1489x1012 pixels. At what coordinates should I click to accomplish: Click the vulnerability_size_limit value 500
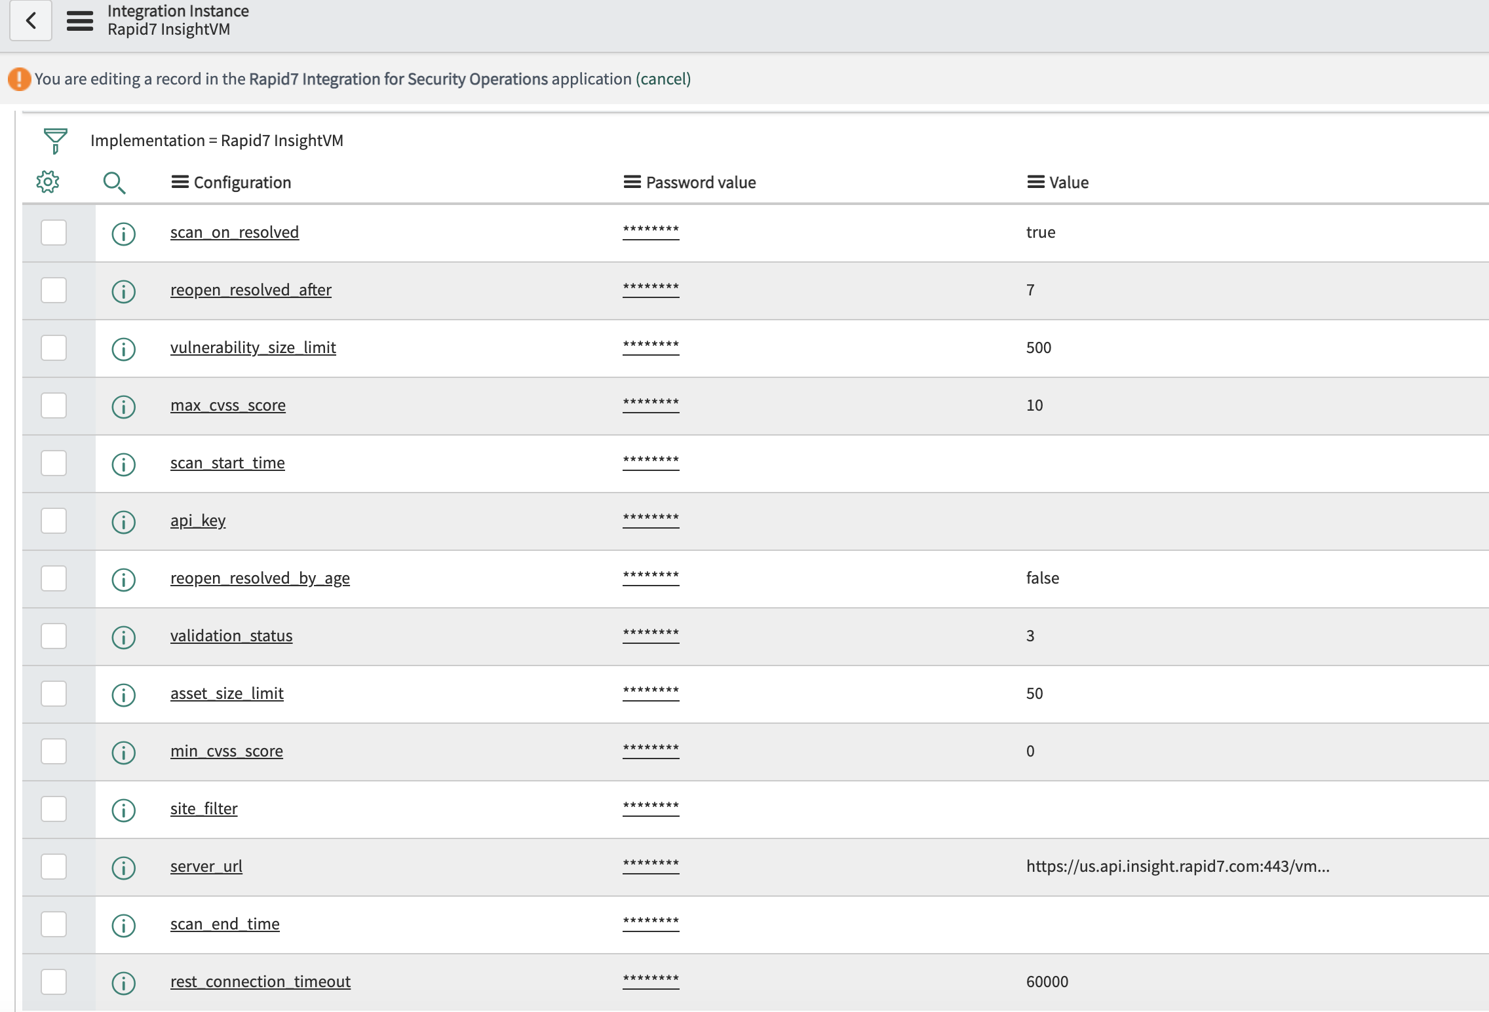(x=1039, y=348)
